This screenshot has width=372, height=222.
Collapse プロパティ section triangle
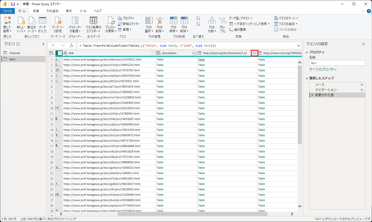point(307,52)
